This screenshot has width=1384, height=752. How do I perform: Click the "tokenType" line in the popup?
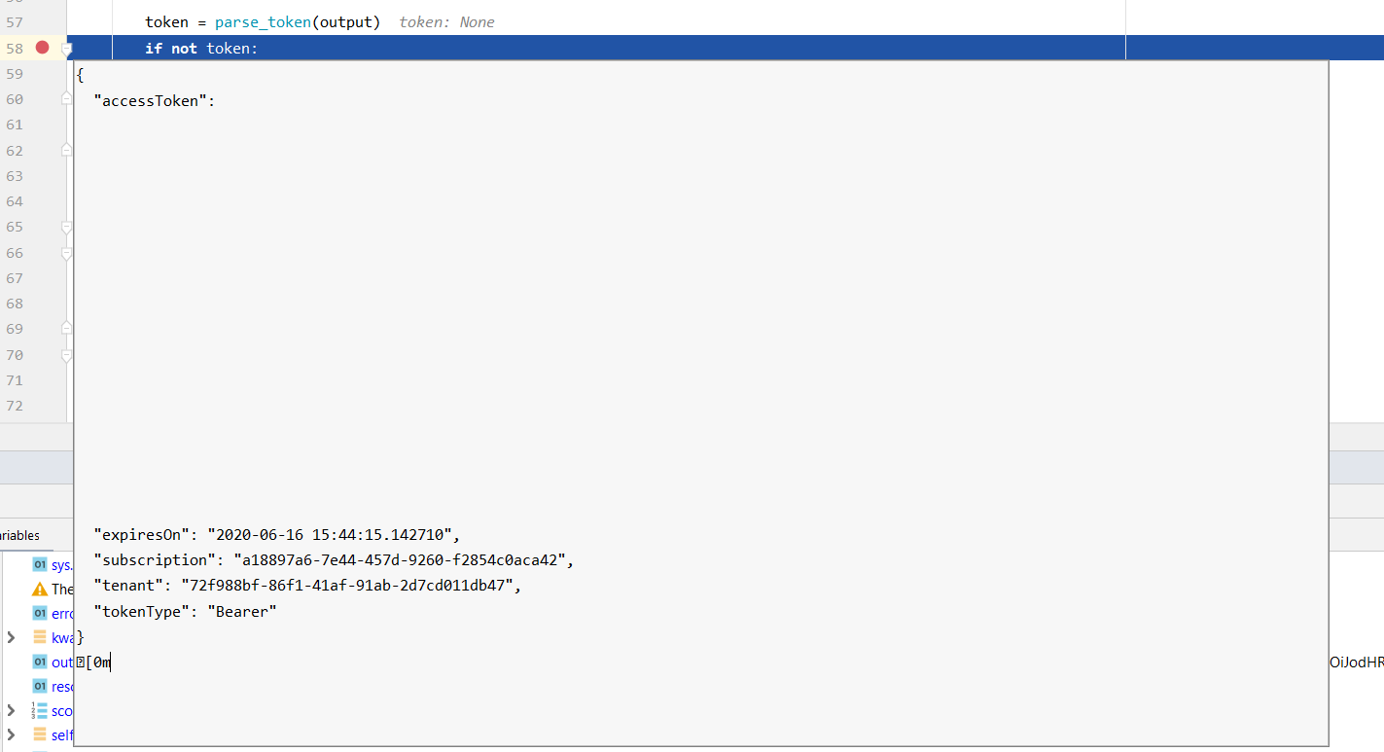185,611
